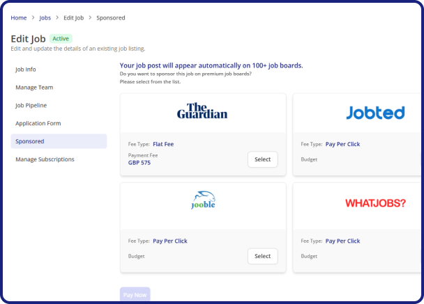Click Budget label on WhatJobs card
This screenshot has width=424, height=304.
(309, 256)
